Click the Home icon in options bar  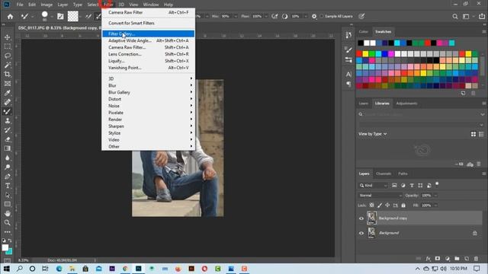pos(10,16)
